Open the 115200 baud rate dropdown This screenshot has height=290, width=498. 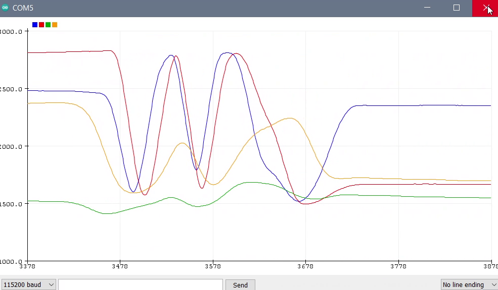coord(29,284)
